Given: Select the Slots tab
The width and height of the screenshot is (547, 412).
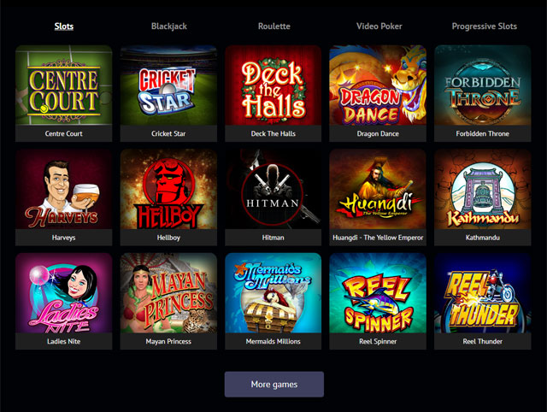Looking at the screenshot, I should coord(64,26).
